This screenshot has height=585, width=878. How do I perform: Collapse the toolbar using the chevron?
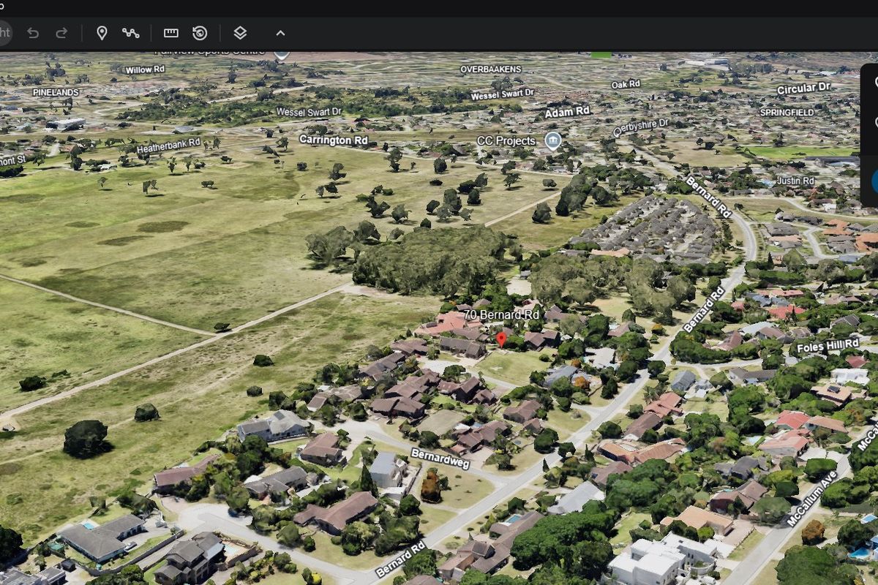point(279,33)
